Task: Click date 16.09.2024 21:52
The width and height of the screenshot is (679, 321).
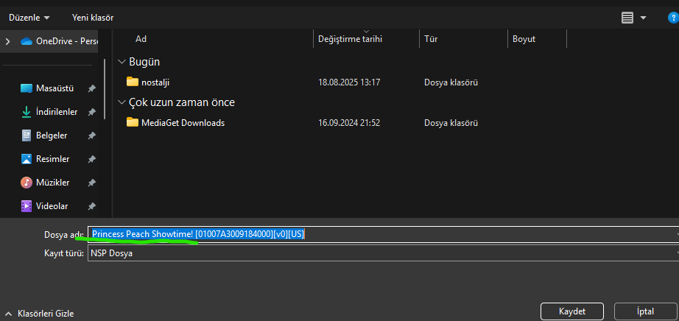Action: pyautogui.click(x=349, y=123)
